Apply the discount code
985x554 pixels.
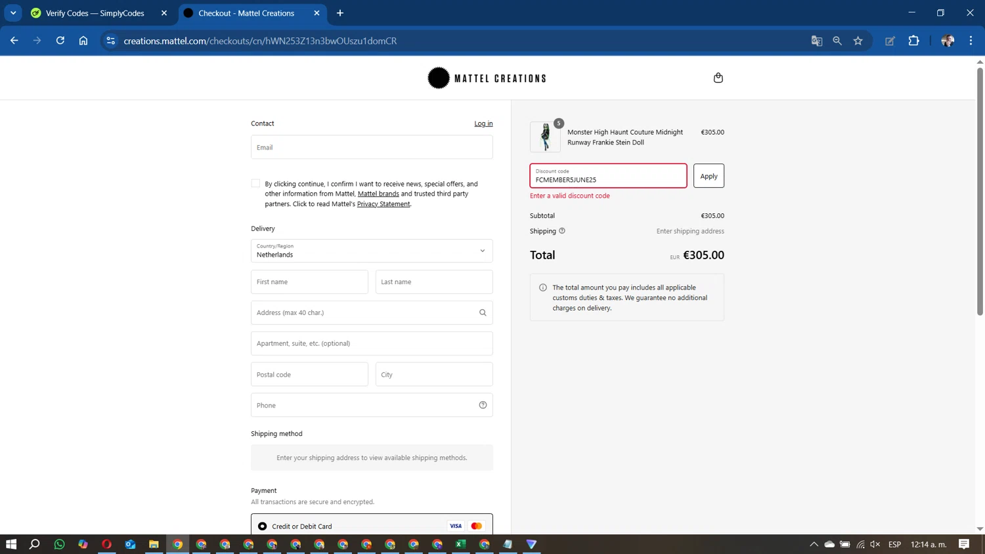(709, 176)
